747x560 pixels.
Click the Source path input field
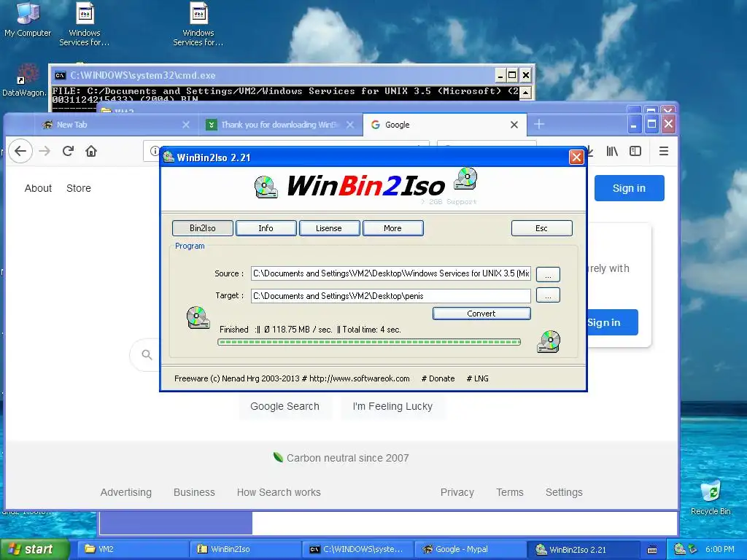click(391, 273)
